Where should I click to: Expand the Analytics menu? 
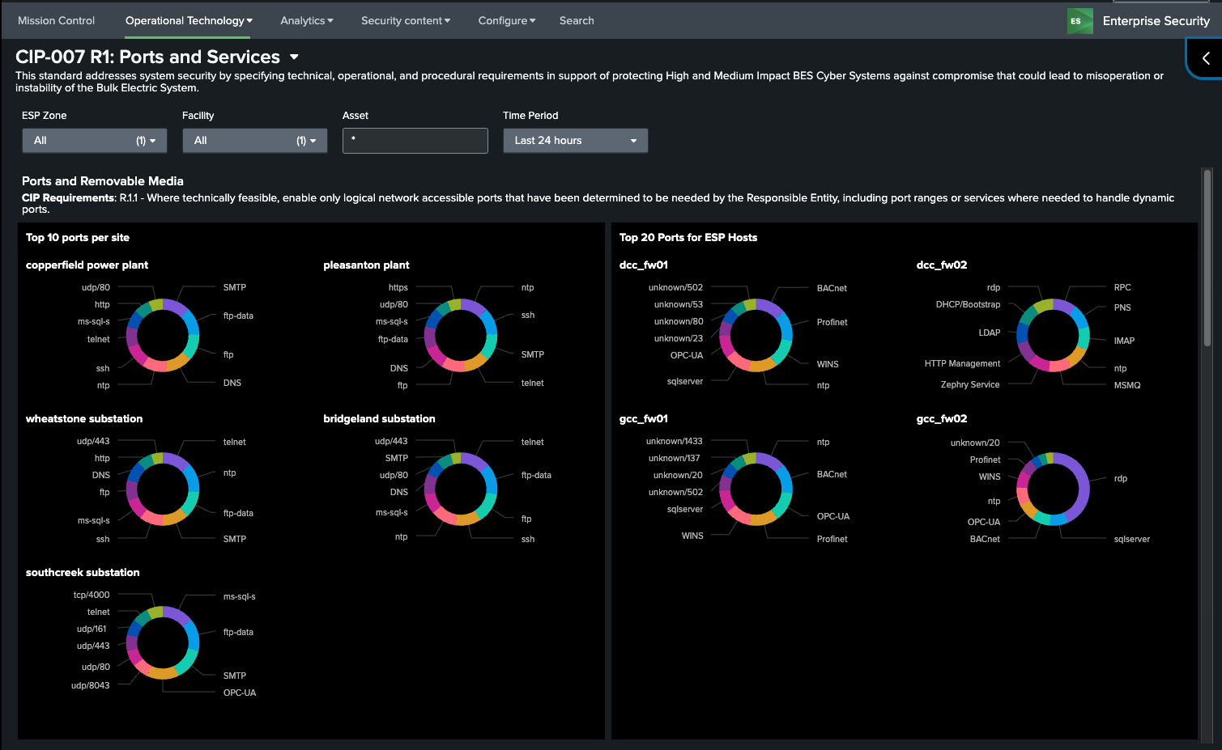pos(306,21)
